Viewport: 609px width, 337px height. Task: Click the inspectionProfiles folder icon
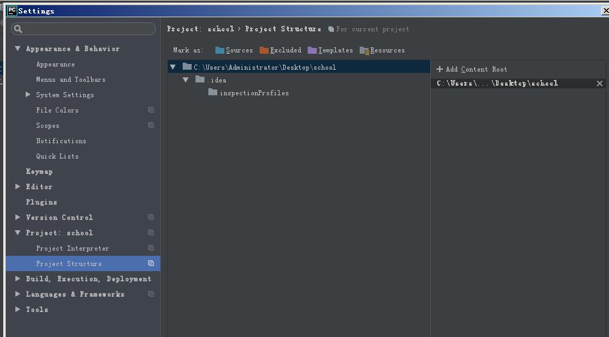212,92
